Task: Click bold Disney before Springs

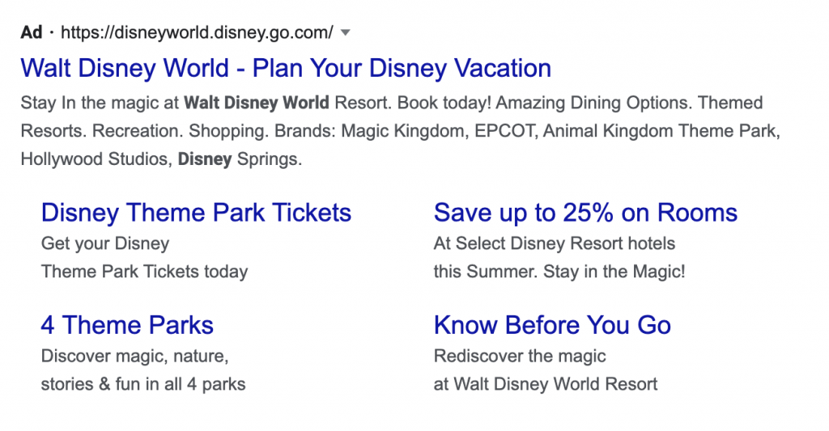Action: (x=205, y=159)
